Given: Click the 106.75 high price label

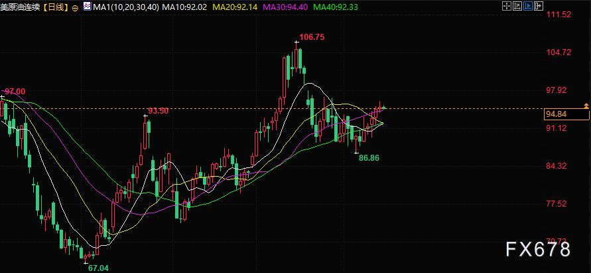Looking at the screenshot, I should click(312, 37).
